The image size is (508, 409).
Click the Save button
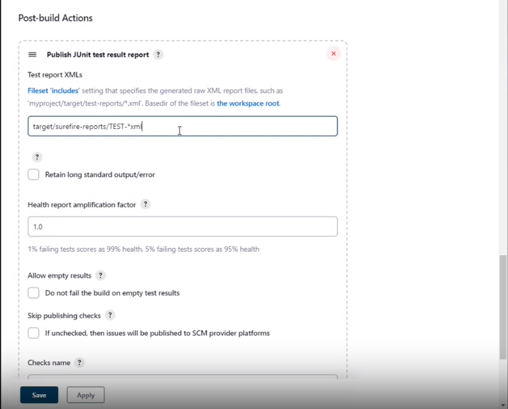(39, 395)
